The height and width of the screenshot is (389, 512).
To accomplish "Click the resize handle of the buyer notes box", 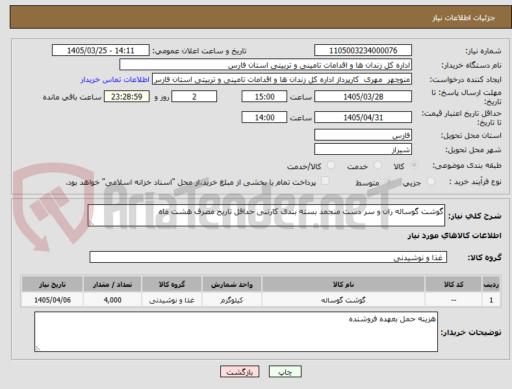I will click(x=38, y=349).
